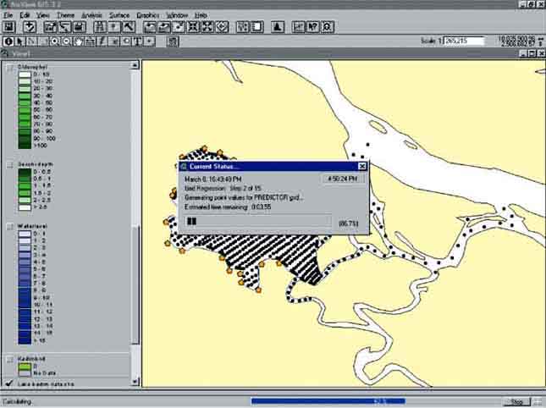Toggle the Chlorophyll theme checkbox
This screenshot has width=546, height=408.
(9, 68)
